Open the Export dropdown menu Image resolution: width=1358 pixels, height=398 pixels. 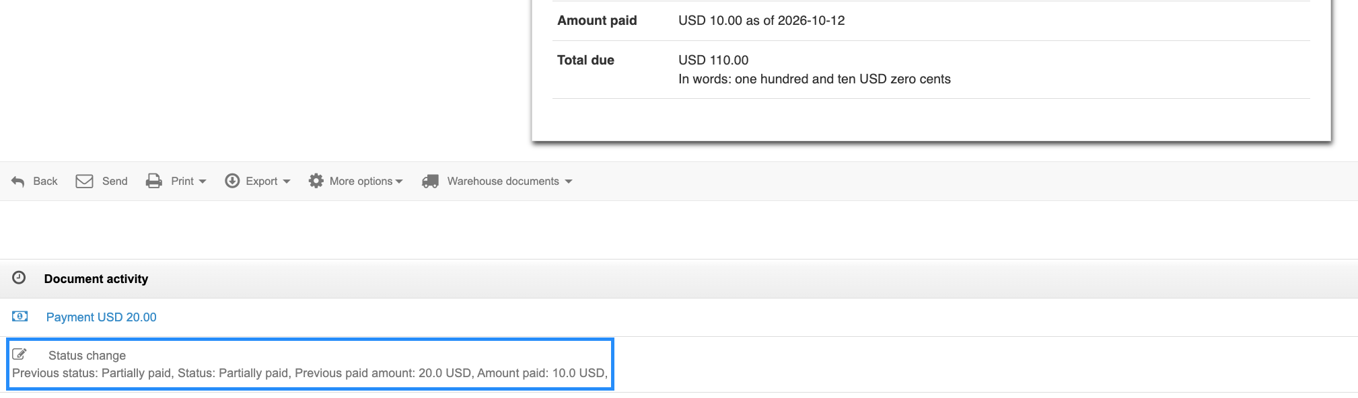coord(258,182)
